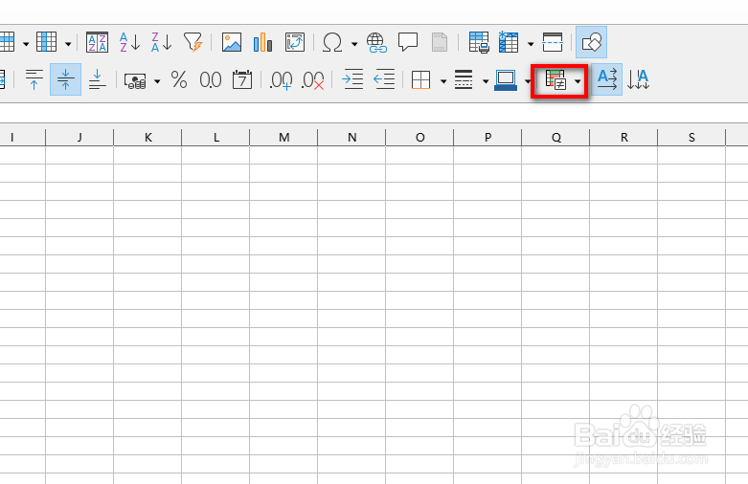Add a decimal place

tap(281, 80)
